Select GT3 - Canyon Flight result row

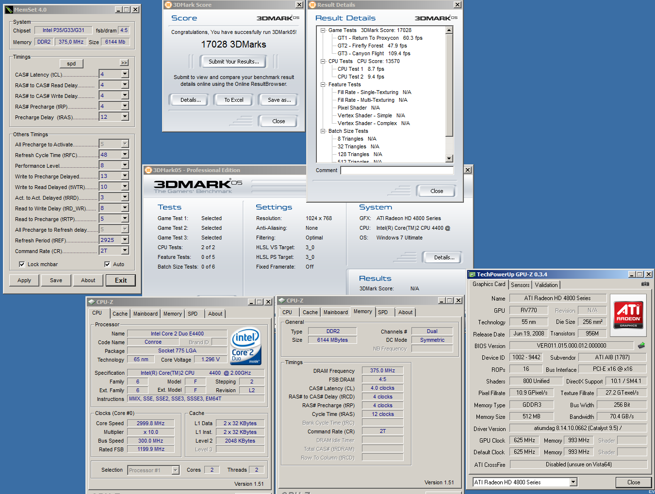374,53
